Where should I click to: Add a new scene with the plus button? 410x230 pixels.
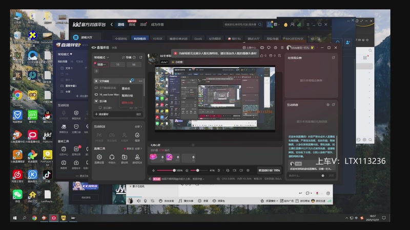96,71
